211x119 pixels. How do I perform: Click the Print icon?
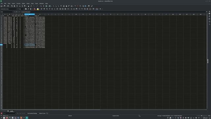pos(15,6)
